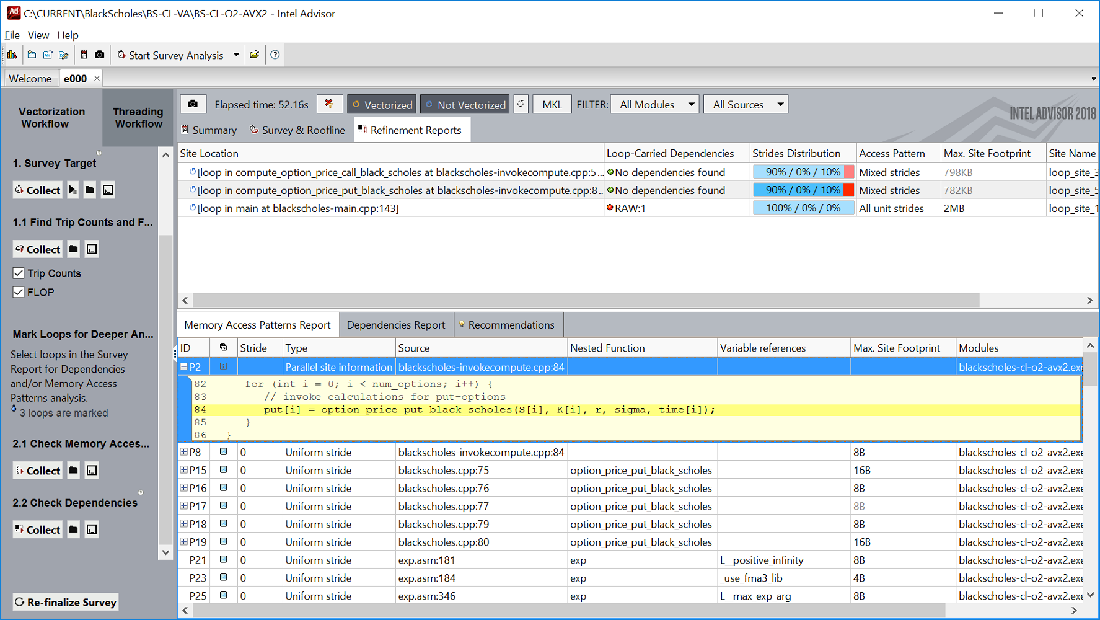Click the command line icon under Check Dependencies

click(92, 529)
